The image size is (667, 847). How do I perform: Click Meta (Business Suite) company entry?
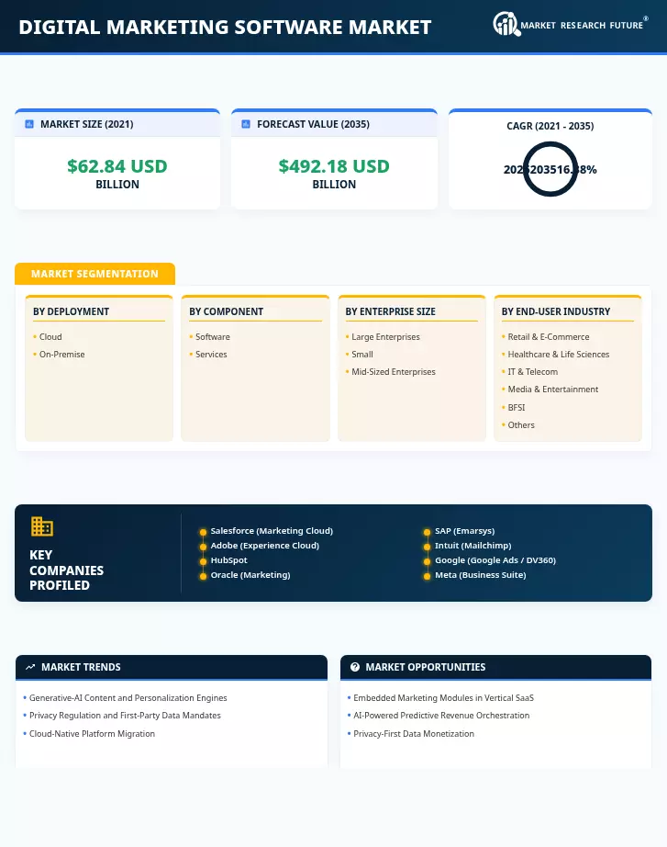[480, 575]
